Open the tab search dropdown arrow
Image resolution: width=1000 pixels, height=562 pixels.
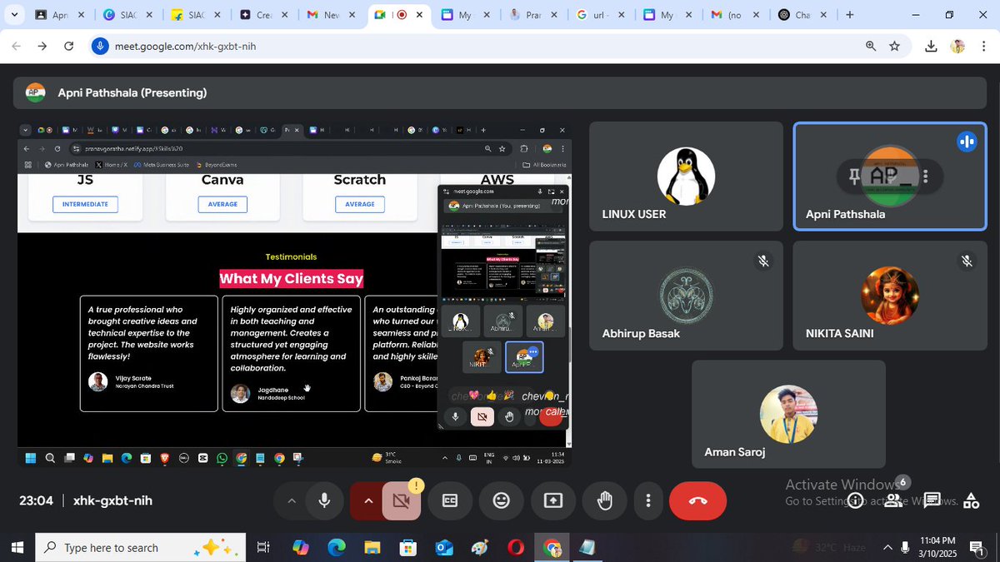pyautogui.click(x=15, y=15)
